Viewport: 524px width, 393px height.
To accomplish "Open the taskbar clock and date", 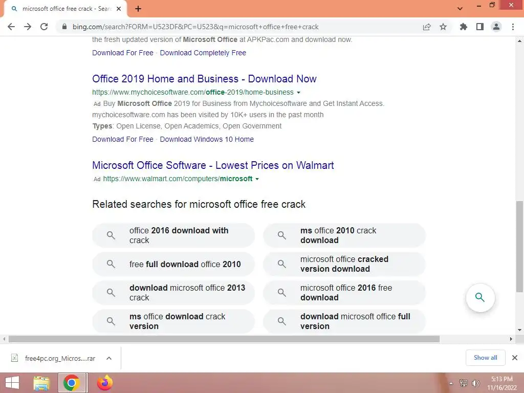I will [x=501, y=383].
